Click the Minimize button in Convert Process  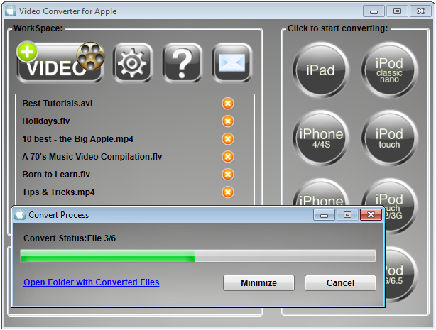pos(258,282)
